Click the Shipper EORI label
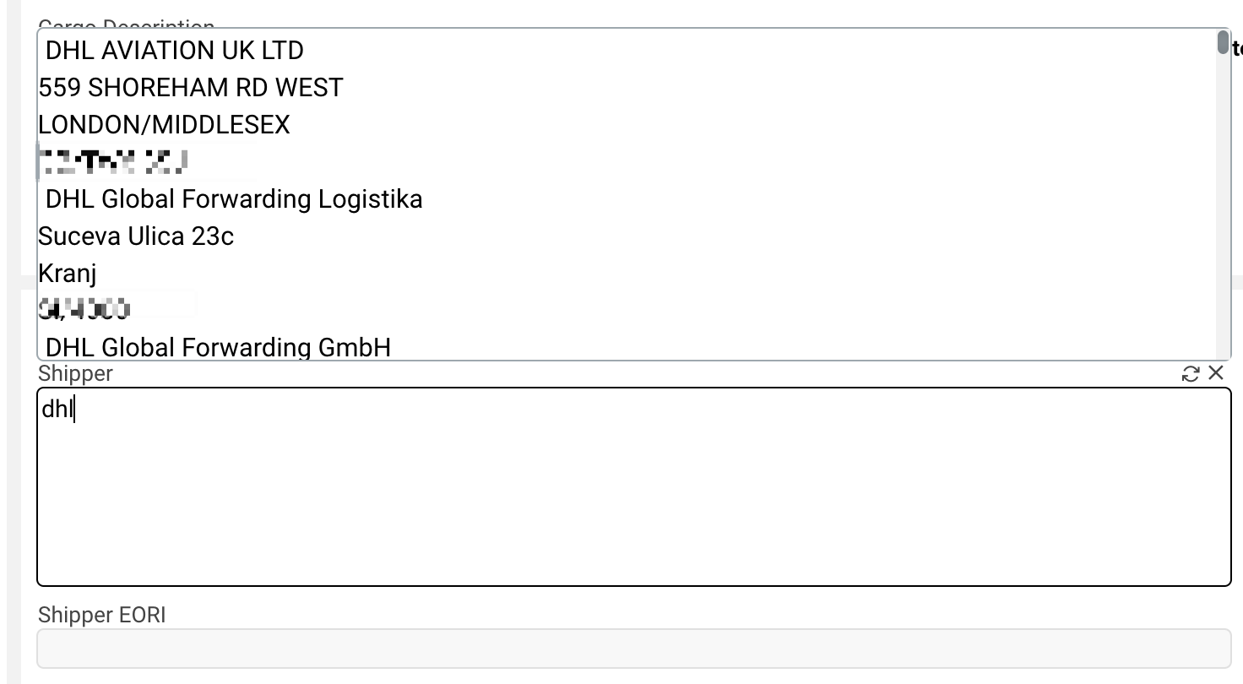Viewport: 1243px width, 684px height. tap(101, 615)
